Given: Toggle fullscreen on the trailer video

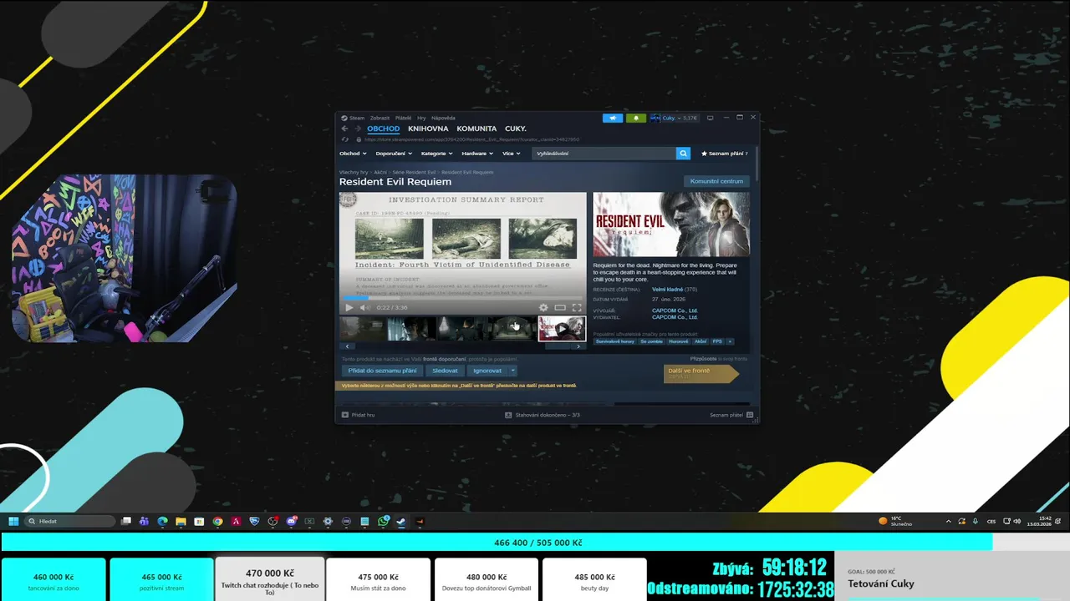Looking at the screenshot, I should 577,308.
